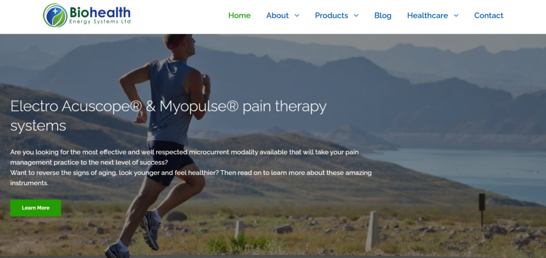
Task: Expand the Healthcare dropdown chevron
Action: tap(456, 15)
